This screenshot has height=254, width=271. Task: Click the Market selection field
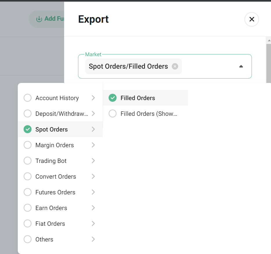(x=165, y=66)
